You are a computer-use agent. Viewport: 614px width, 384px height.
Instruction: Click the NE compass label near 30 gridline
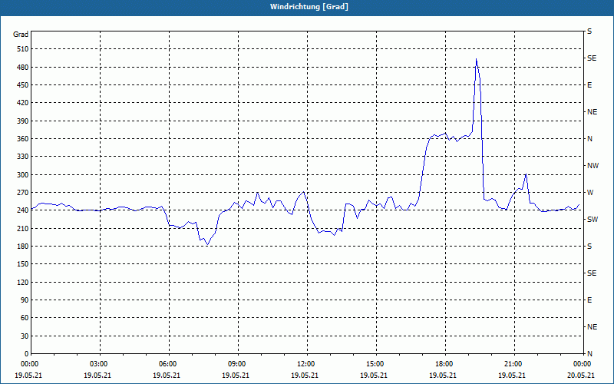pyautogui.click(x=592, y=327)
